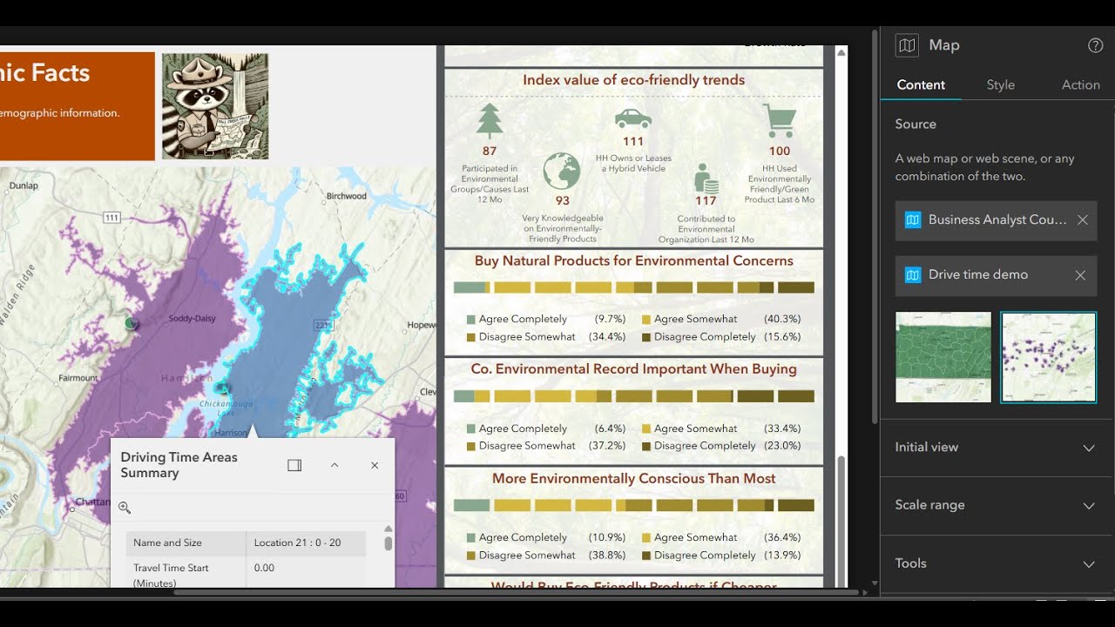Image resolution: width=1115 pixels, height=627 pixels.
Task: Close the Driving Time Areas Summary popup
Action: [x=375, y=465]
